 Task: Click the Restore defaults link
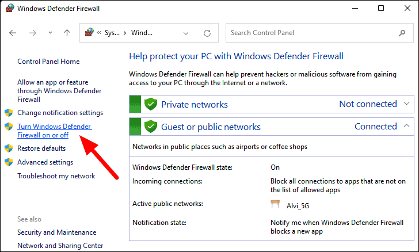tap(41, 148)
